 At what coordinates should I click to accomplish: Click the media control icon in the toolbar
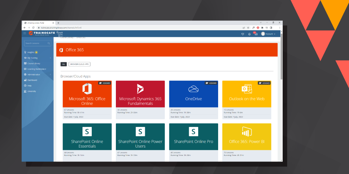[266, 28]
